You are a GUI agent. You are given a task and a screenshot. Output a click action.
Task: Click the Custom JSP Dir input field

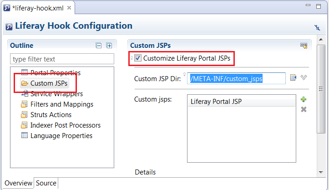coord(236,79)
